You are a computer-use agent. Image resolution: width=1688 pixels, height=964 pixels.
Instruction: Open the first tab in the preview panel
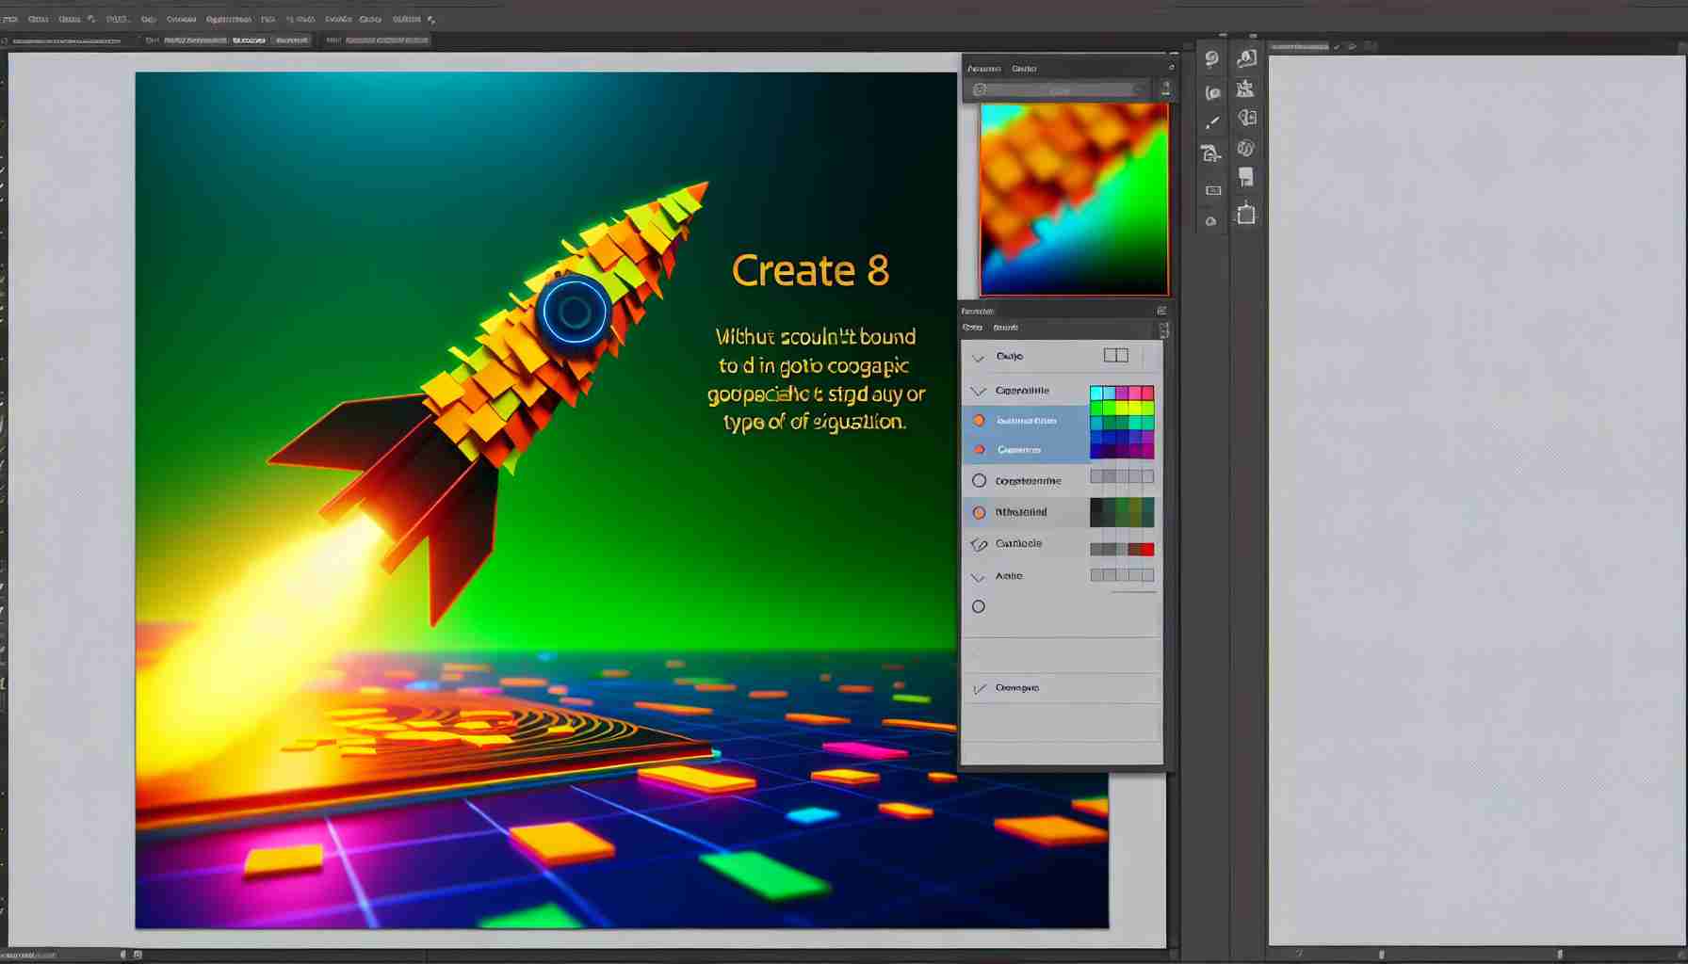[983, 69]
